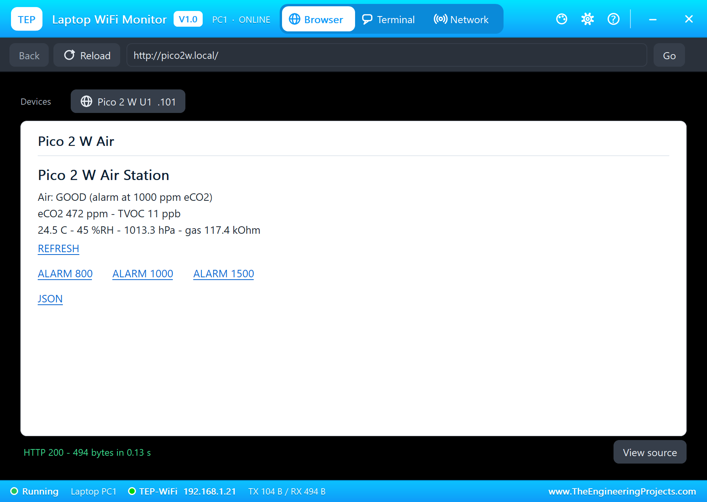Set alarm via ALARM 1000 link
This screenshot has height=502, width=707.
point(143,274)
